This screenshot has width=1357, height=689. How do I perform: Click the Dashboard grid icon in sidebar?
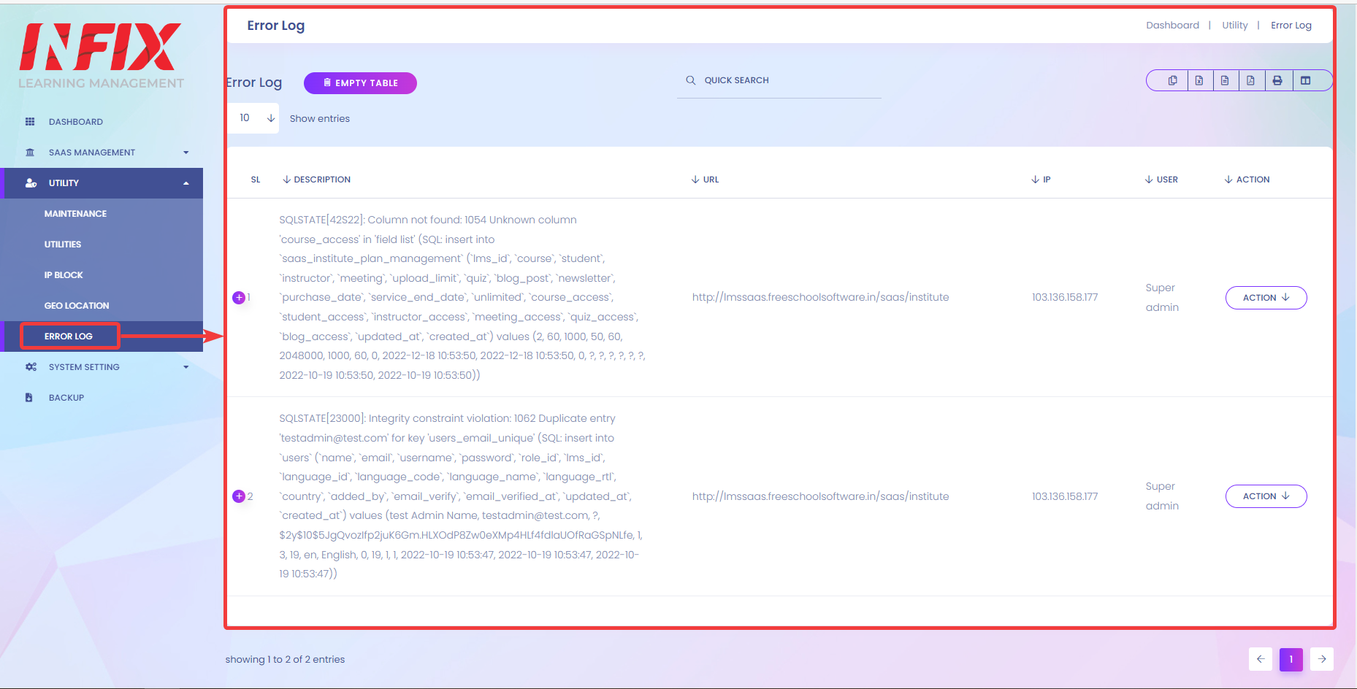[30, 122]
